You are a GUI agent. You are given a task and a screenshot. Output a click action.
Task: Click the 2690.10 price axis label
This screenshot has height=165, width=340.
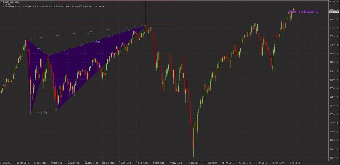click(334, 80)
